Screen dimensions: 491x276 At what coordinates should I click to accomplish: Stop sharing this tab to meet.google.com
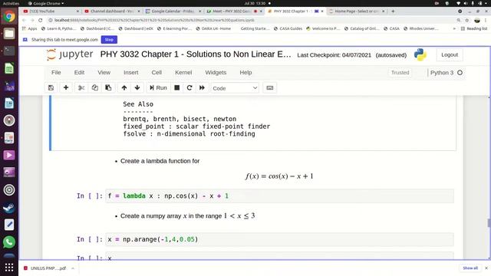click(109, 40)
